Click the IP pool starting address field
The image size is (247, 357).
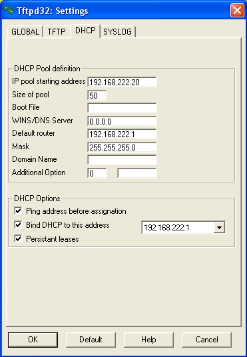coord(122,82)
